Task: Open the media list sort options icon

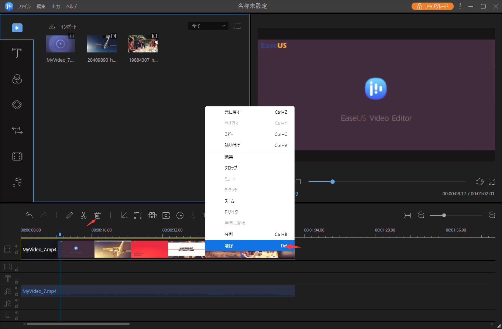Action: tap(238, 26)
